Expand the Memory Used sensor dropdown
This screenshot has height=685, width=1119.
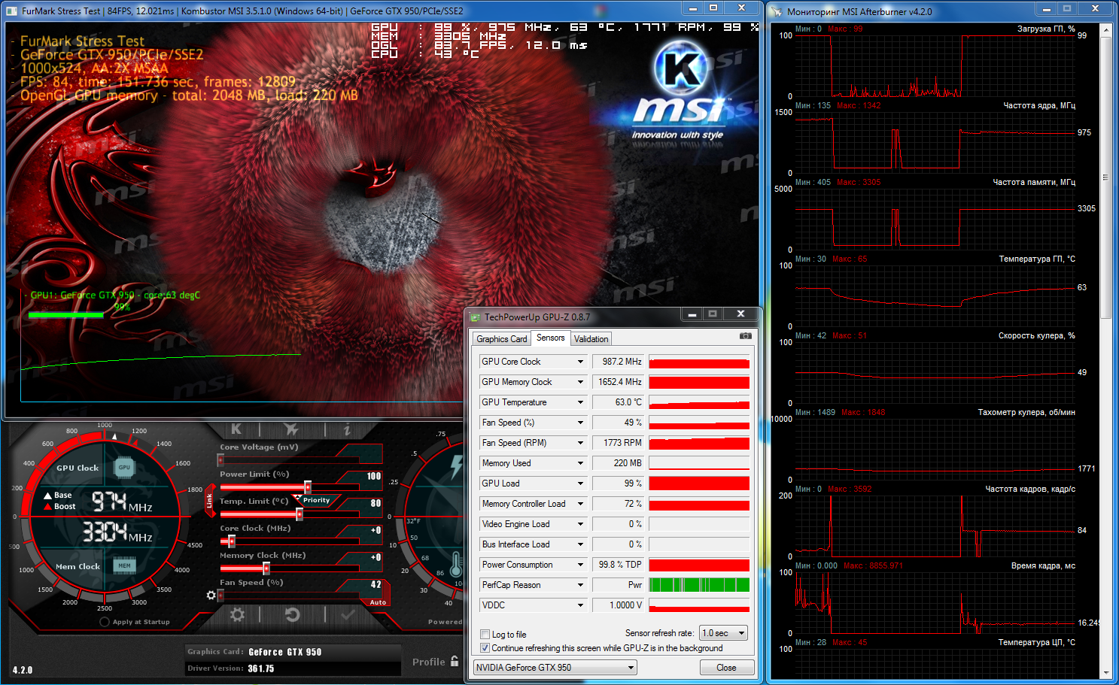pyautogui.click(x=580, y=463)
